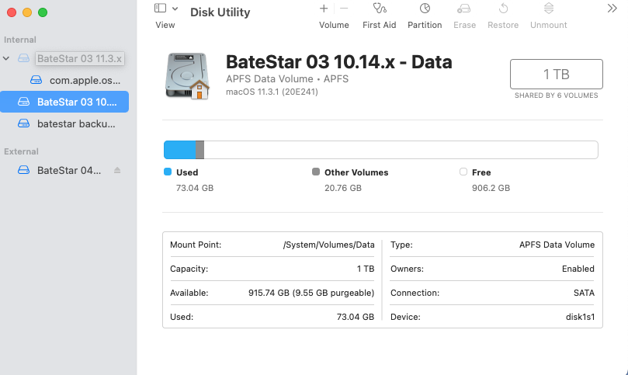Viewport: 628px width, 375px height.
Task: Click the Unmount eject icon
Action: pos(549,8)
